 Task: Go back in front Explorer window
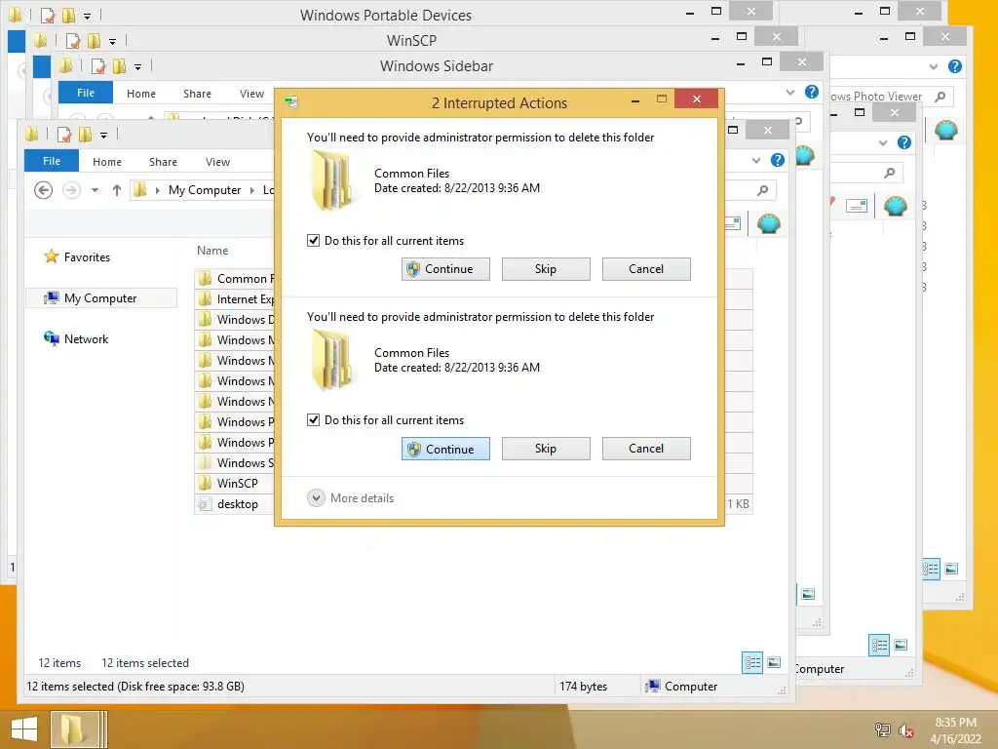point(43,190)
